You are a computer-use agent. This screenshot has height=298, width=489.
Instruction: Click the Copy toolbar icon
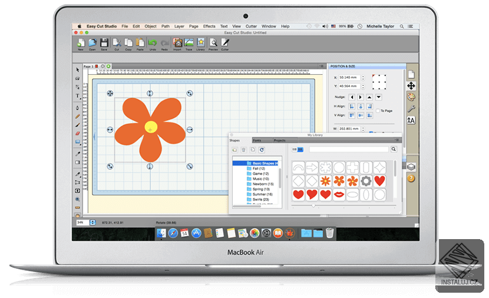(x=128, y=44)
